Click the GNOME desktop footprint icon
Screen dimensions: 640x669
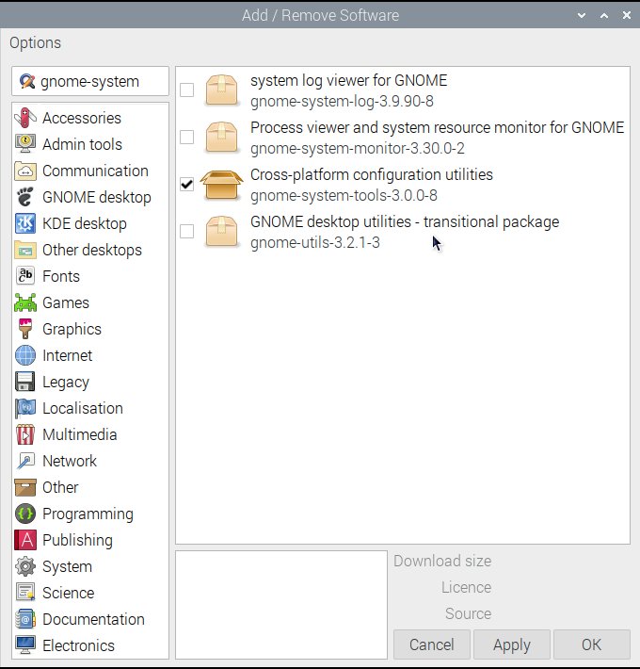coord(25,197)
